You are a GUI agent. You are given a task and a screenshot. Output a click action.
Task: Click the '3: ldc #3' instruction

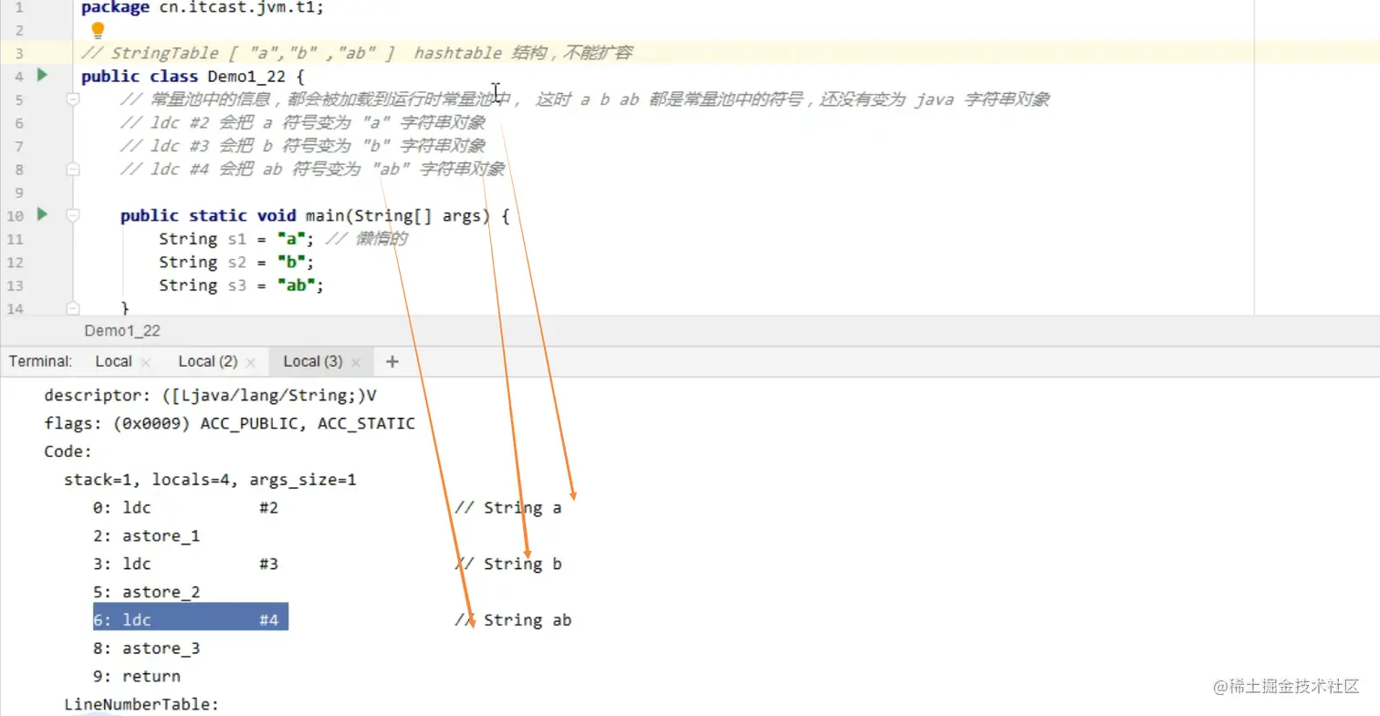[185, 565]
